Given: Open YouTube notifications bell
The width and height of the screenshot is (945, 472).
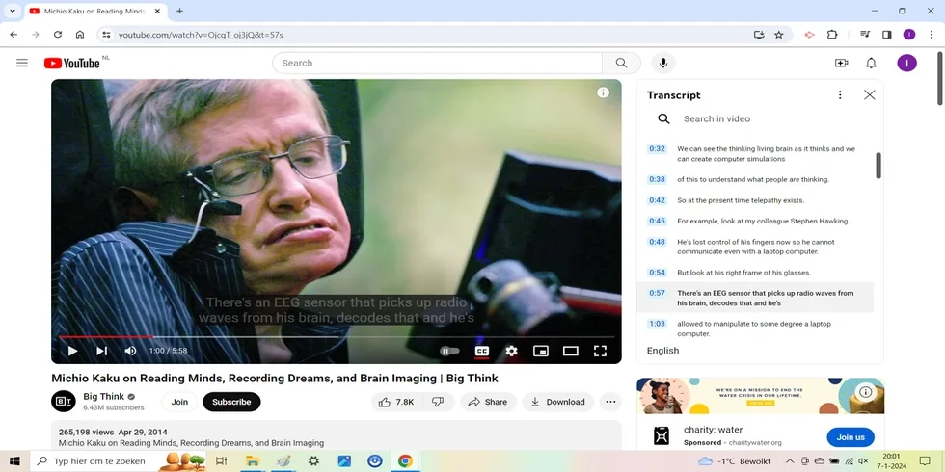Looking at the screenshot, I should 871,63.
